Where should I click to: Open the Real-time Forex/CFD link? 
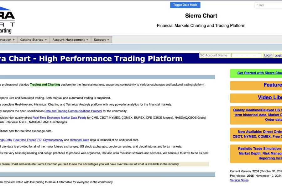click(x=27, y=140)
